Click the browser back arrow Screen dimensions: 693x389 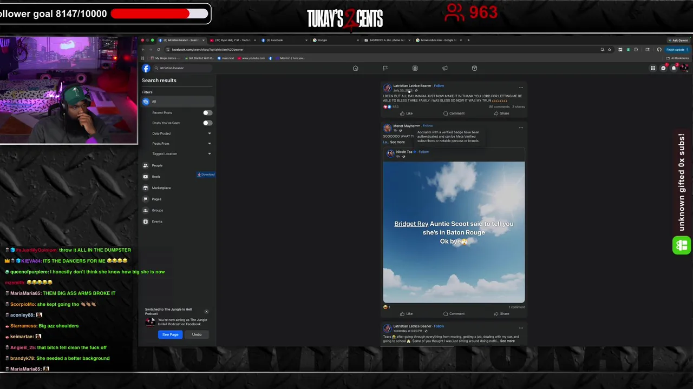[x=143, y=50]
